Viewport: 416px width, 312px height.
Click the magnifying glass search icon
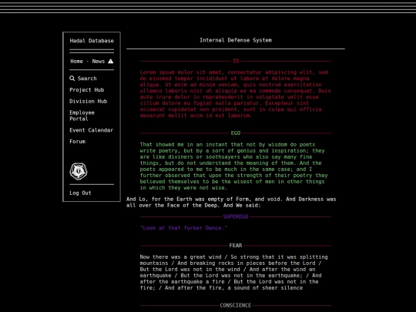click(x=72, y=79)
